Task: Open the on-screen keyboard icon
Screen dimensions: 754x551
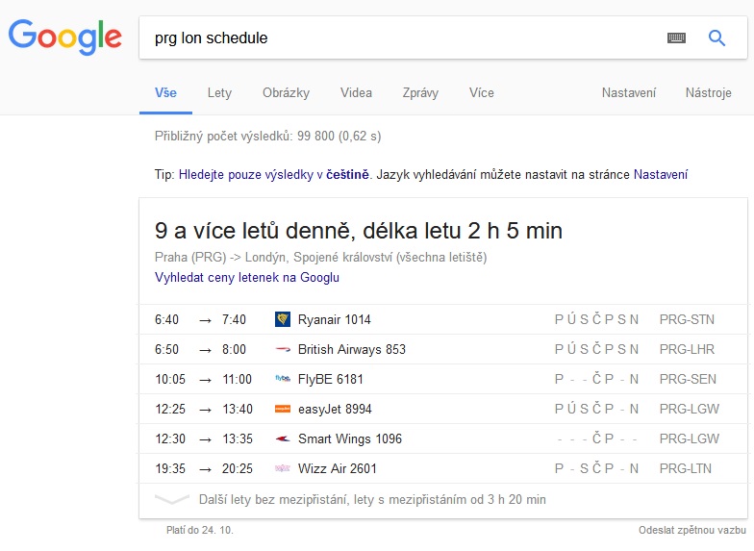Action: (x=676, y=38)
